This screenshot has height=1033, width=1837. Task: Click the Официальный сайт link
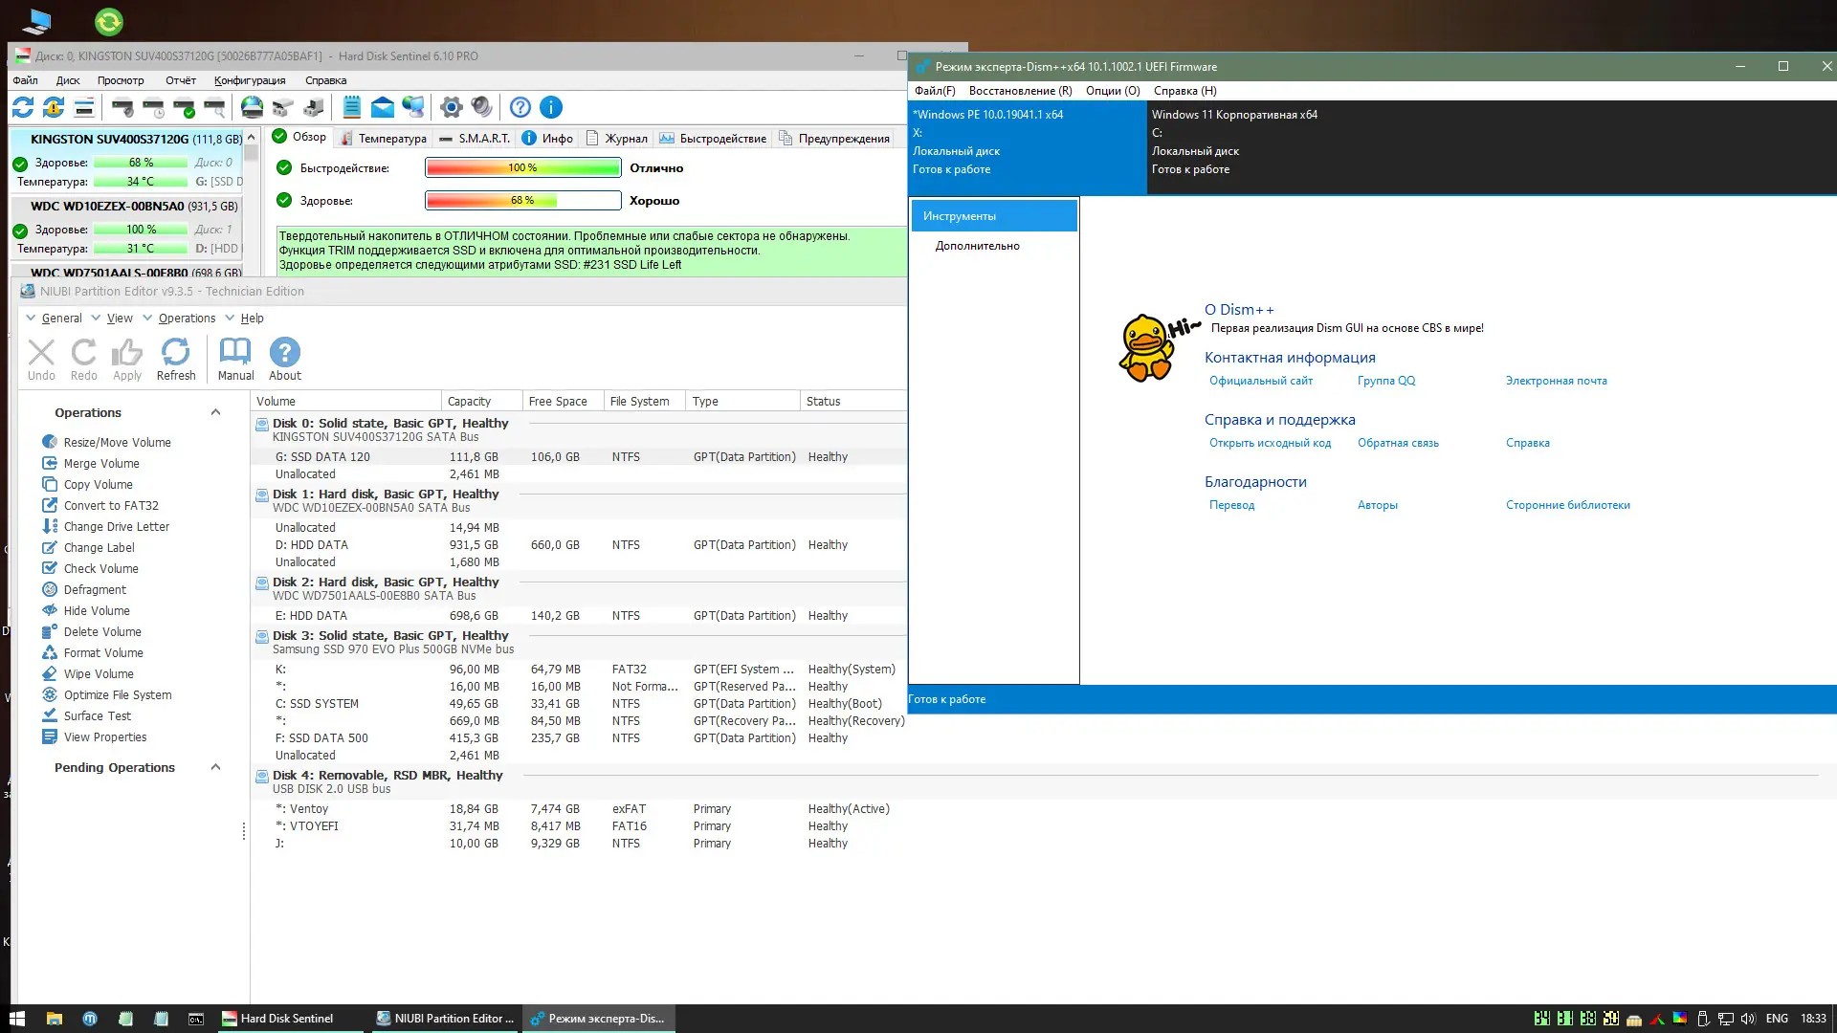(1260, 381)
